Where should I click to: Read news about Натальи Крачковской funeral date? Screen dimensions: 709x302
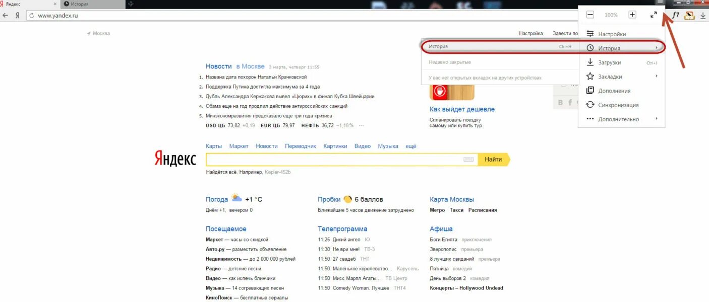[x=256, y=77]
